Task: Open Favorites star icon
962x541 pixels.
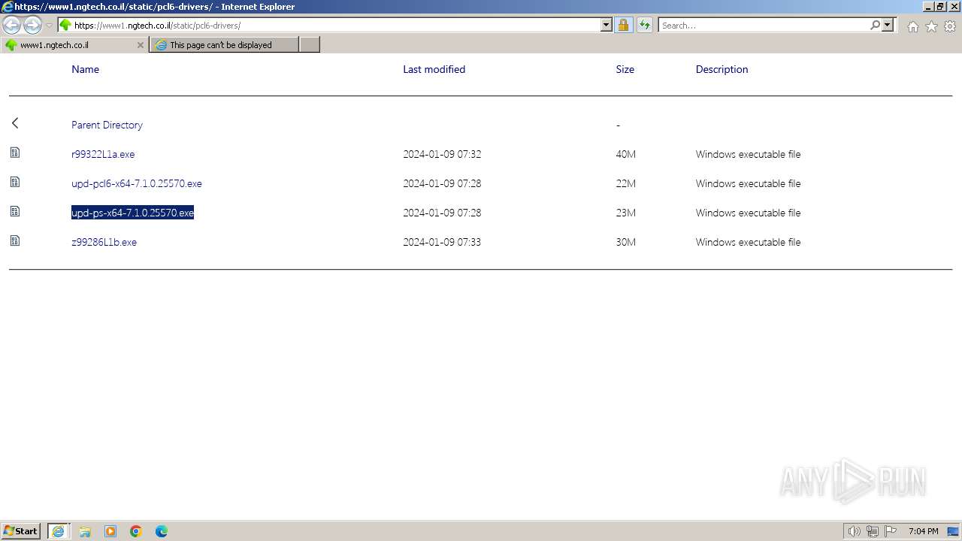Action: [931, 26]
